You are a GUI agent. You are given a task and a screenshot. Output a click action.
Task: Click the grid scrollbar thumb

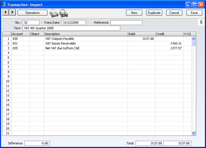coord(194,43)
